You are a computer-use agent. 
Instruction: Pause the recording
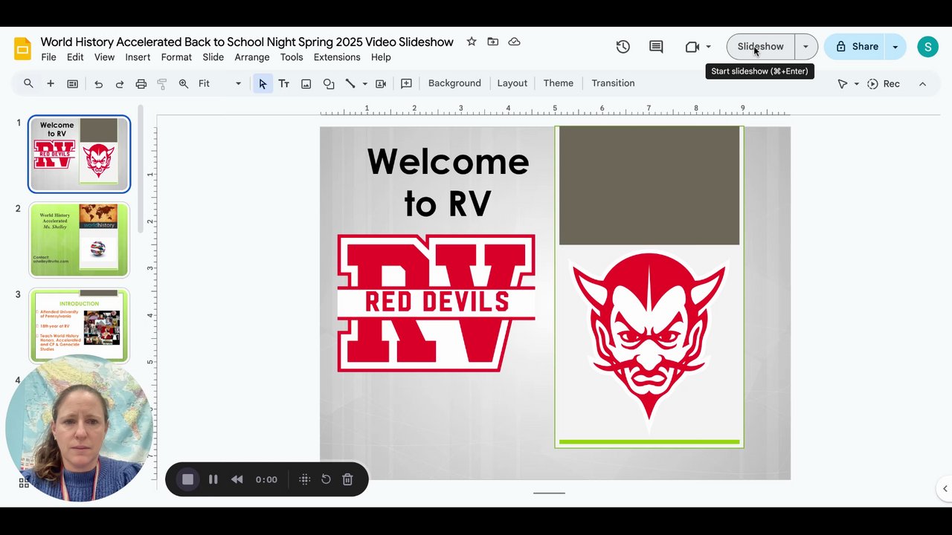(213, 479)
